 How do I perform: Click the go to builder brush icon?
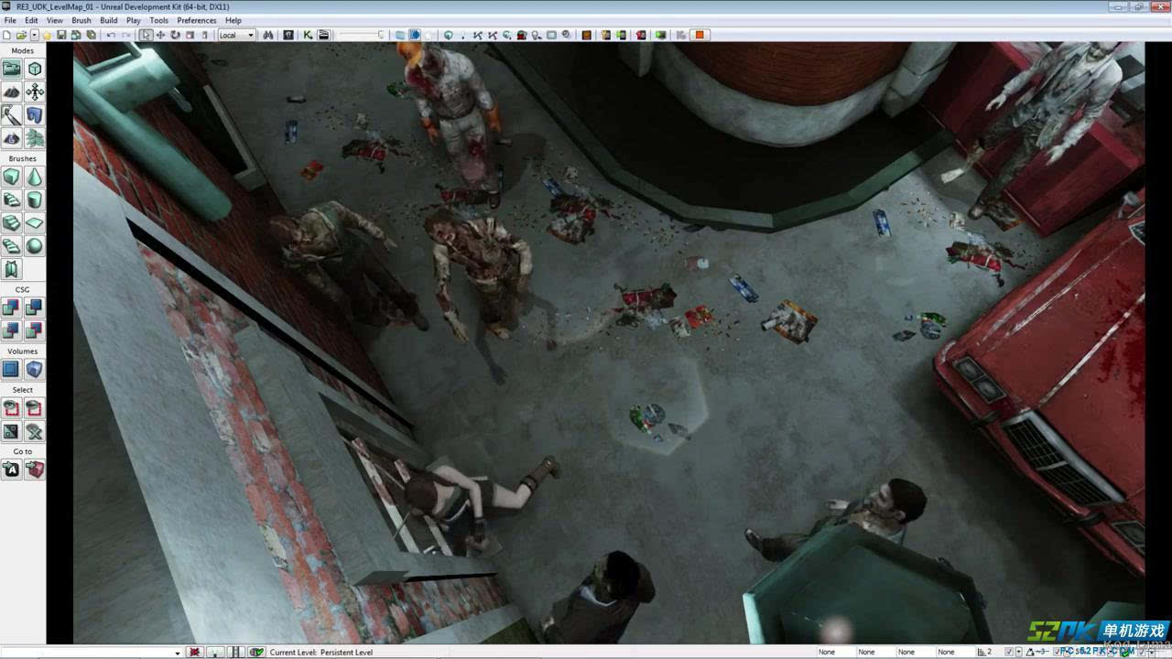pyautogui.click(x=34, y=470)
